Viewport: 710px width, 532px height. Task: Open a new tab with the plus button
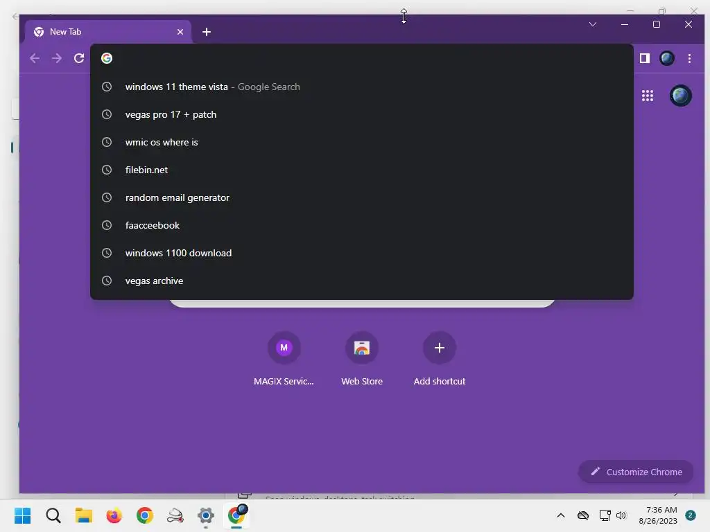click(207, 32)
